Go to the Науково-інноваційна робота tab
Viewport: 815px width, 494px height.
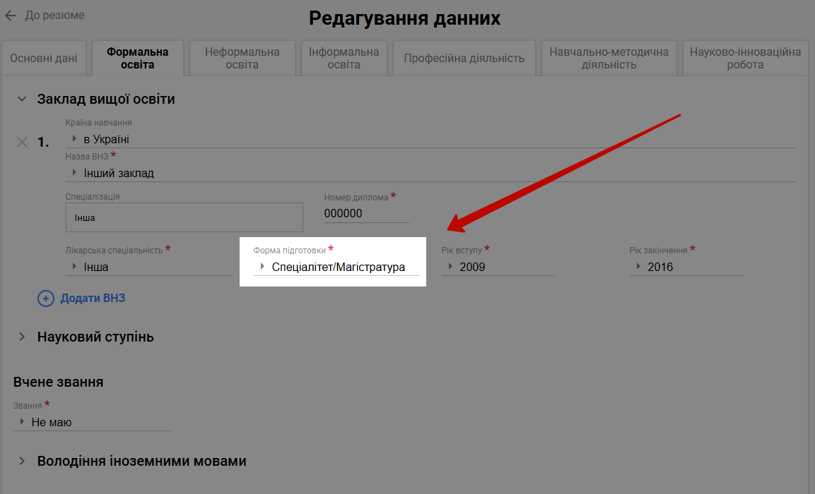(745, 59)
